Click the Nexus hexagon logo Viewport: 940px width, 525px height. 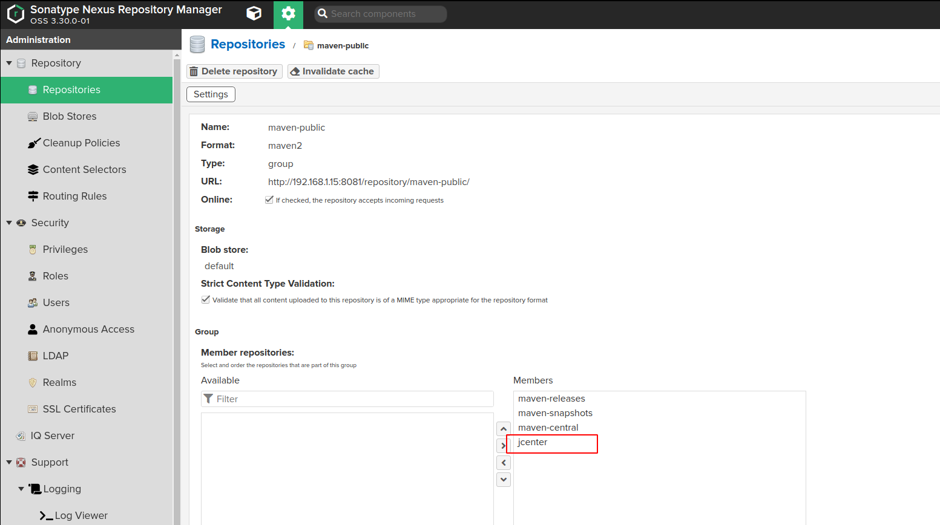(x=16, y=14)
